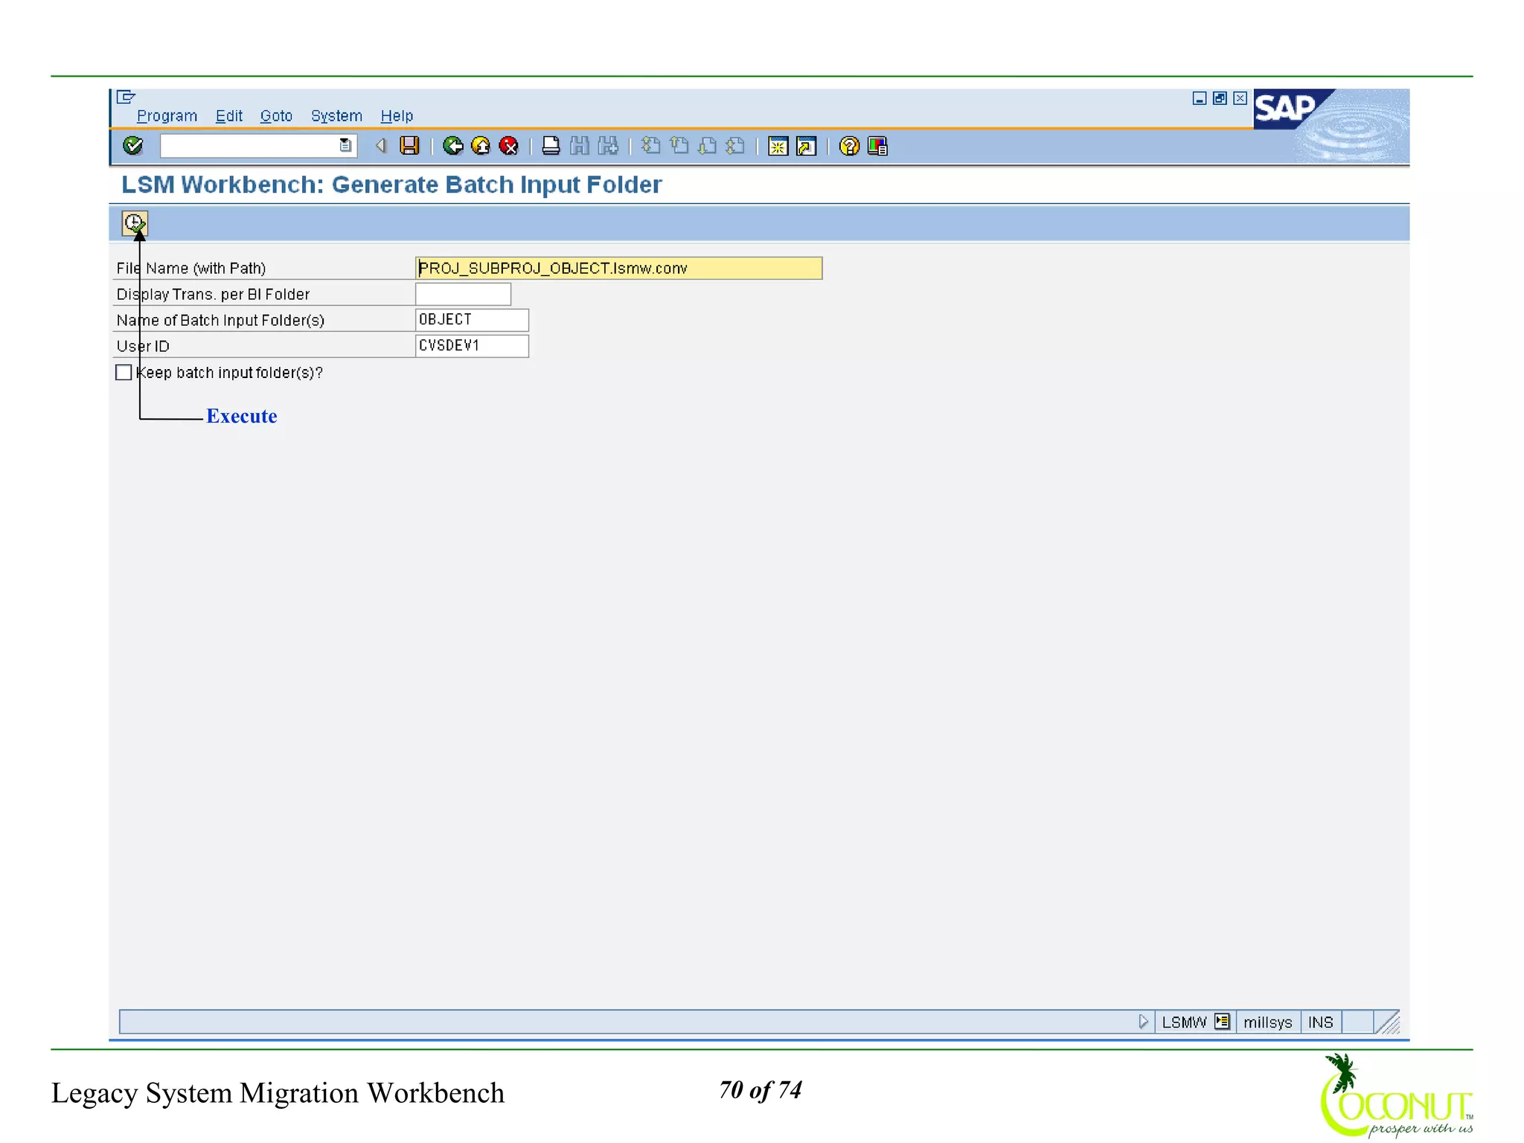Click the Next Page icon
This screenshot has height=1143, width=1524.
coord(708,146)
